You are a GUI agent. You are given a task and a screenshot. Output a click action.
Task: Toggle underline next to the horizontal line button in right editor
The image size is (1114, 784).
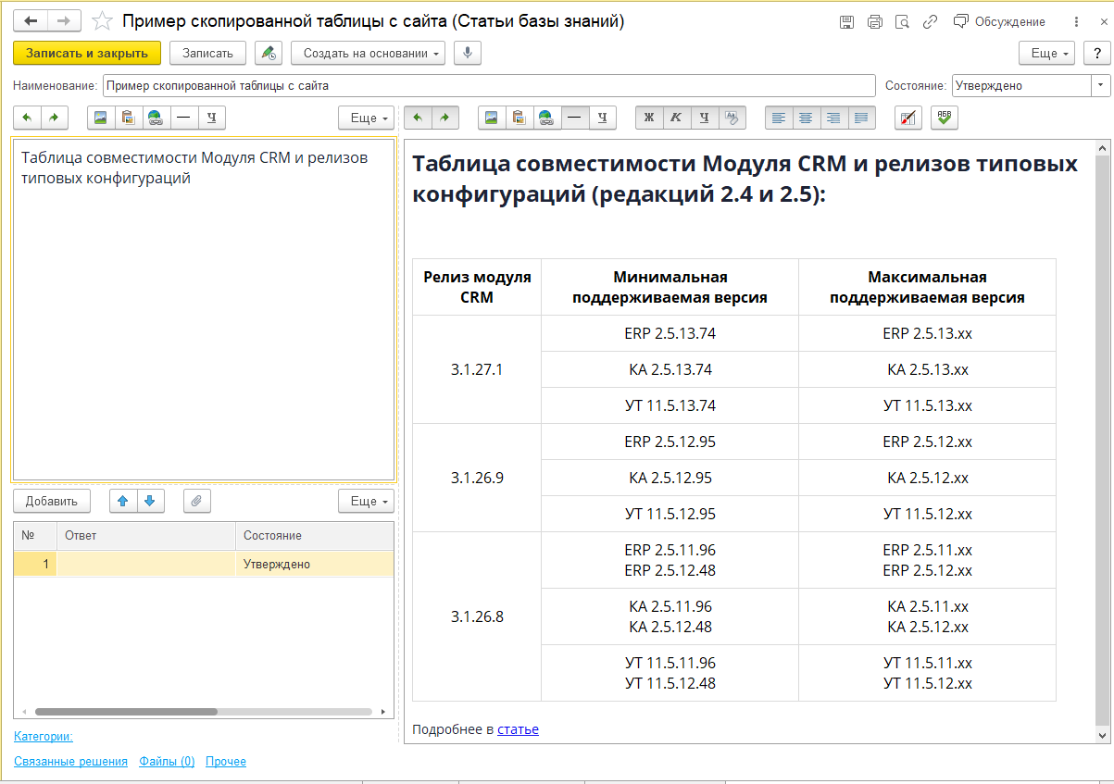[x=603, y=118]
